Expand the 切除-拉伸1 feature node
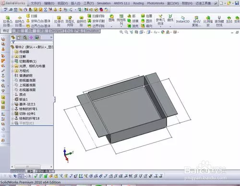Image resolution: width=240 pixels, height=186 pixels. pyautogui.click(x=12, y=114)
